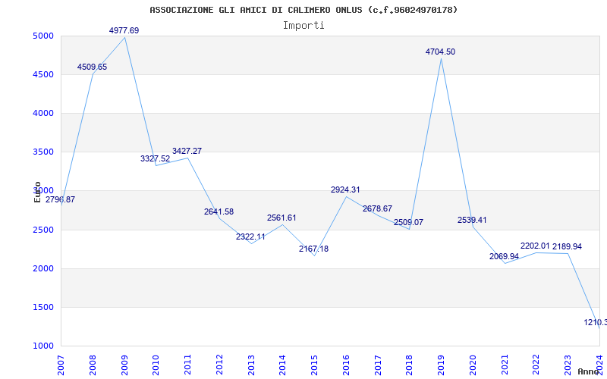Click the 4704.50 data label
The image size is (607, 379).
(441, 52)
